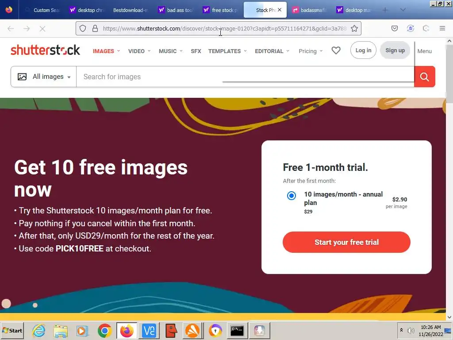Open the Shutterstock Menu link
Viewport: 453px width, 340px height.
[x=424, y=51]
